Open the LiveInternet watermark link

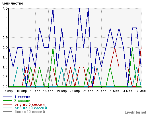point(135,112)
